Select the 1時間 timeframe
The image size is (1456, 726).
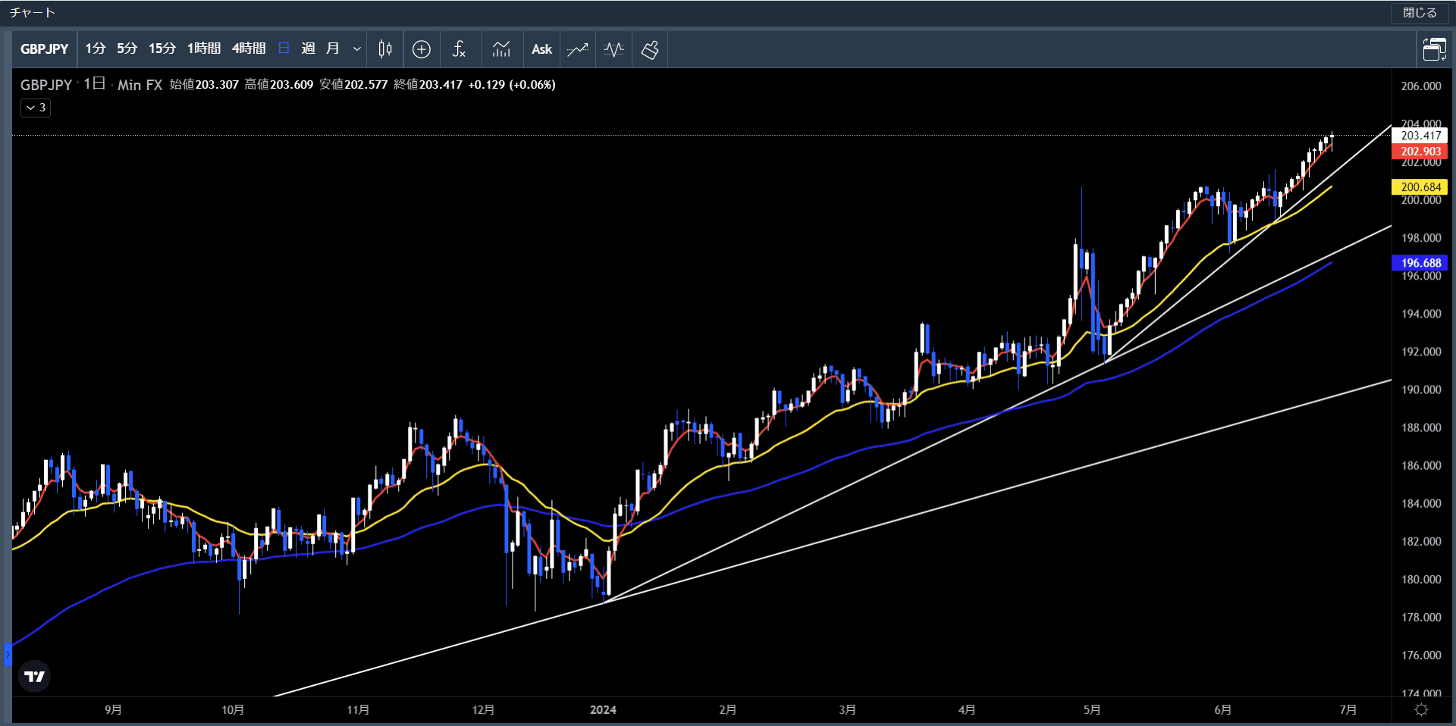(x=204, y=49)
